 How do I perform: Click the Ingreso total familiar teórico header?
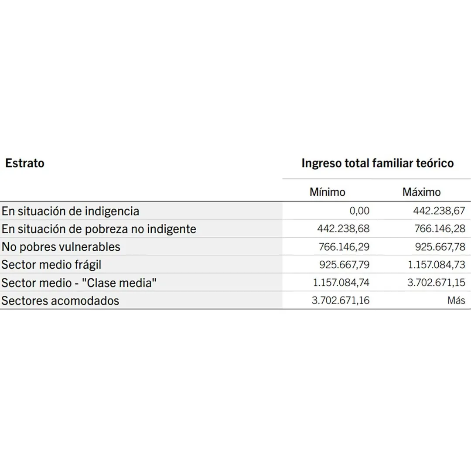tap(377, 163)
